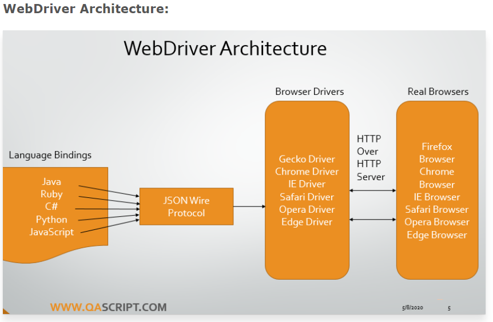Click the Ruby language binding text

coord(51,194)
